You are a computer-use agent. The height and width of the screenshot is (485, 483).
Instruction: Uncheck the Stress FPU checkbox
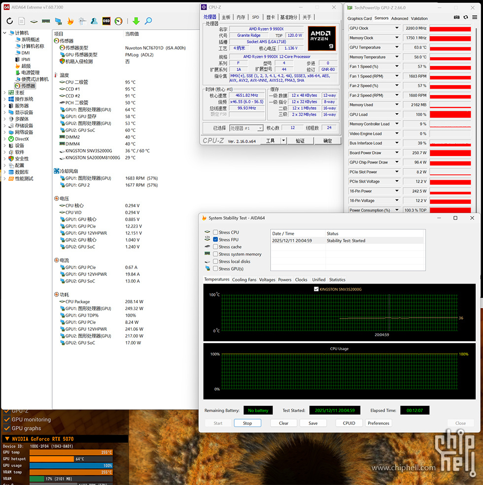tap(215, 240)
